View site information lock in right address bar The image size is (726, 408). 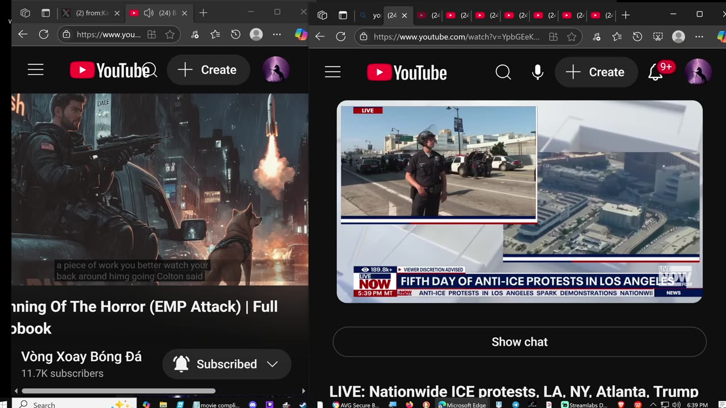[x=364, y=37]
